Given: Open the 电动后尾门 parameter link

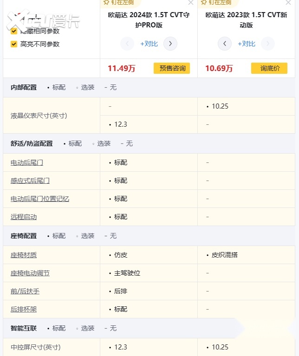Looking at the screenshot, I should (27, 162).
